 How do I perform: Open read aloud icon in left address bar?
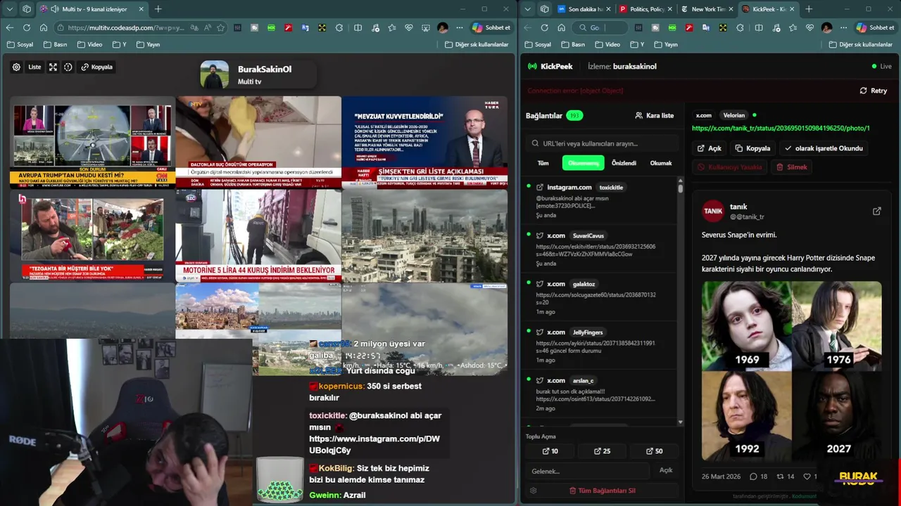pyautogui.click(x=208, y=27)
